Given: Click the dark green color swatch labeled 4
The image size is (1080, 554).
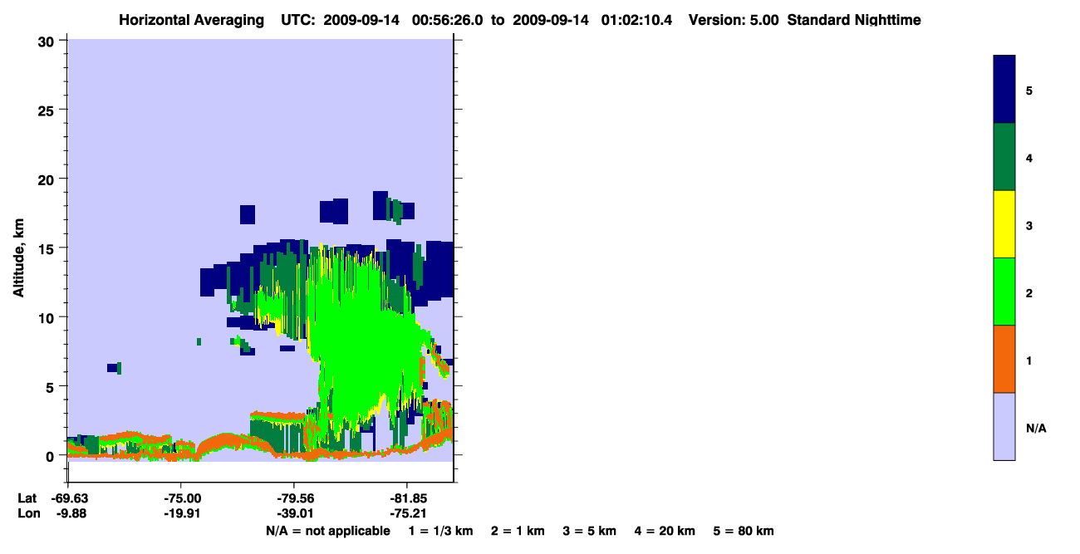Looking at the screenshot, I should [1004, 157].
